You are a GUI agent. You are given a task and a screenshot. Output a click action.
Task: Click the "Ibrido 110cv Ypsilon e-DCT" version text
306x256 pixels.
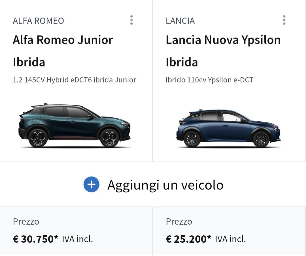click(209, 80)
